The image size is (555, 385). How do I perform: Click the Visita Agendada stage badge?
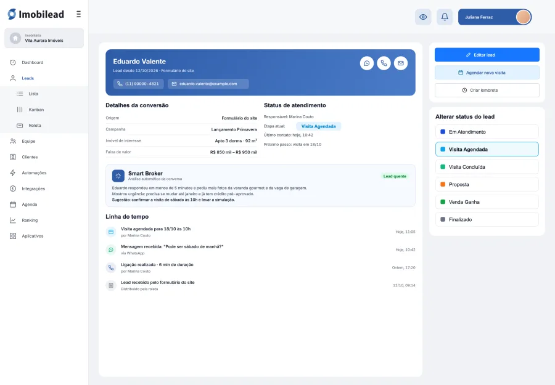(x=319, y=126)
